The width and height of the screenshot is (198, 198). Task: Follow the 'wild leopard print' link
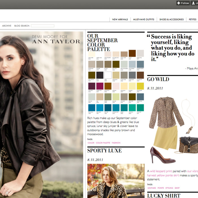(x=161, y=171)
